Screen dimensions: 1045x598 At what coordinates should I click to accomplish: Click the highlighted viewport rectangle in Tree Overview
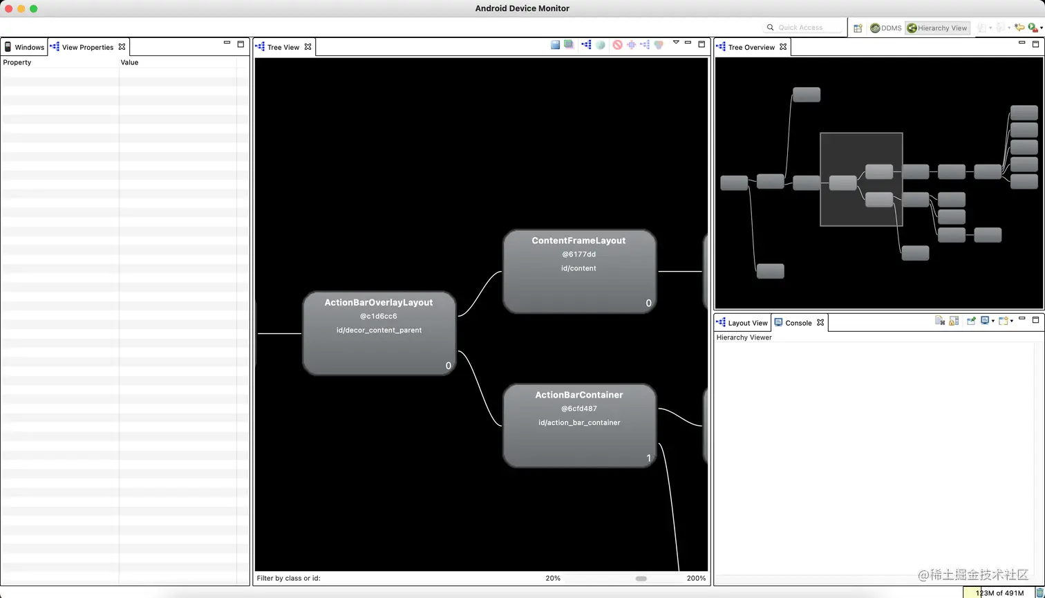click(x=861, y=179)
